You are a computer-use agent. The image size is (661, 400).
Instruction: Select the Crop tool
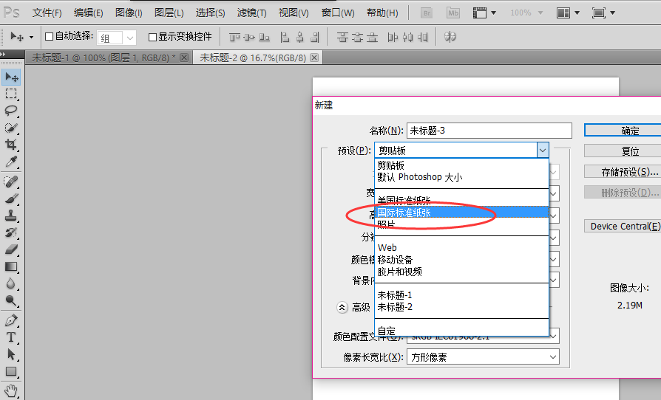(11, 144)
